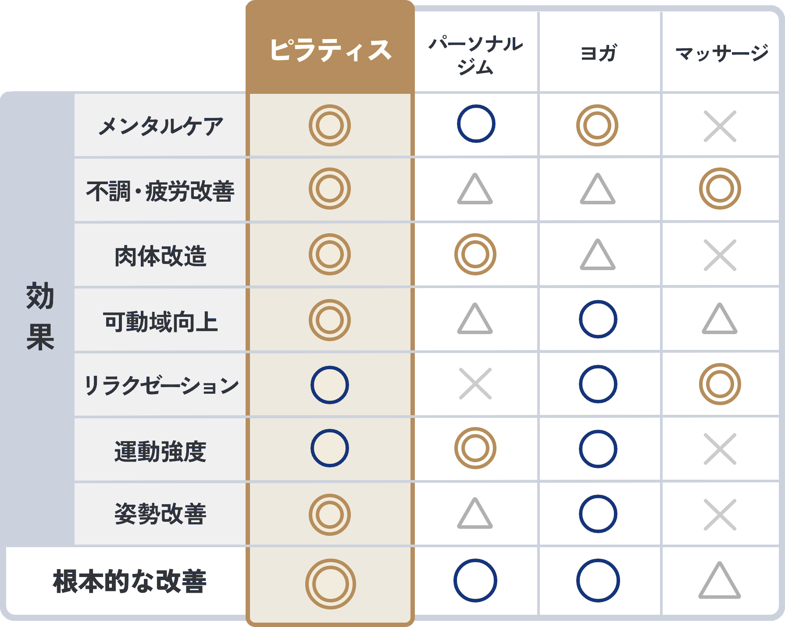Click the blue circle for ピラティス 運動強度
This screenshot has height=627, width=785.
coord(330,448)
